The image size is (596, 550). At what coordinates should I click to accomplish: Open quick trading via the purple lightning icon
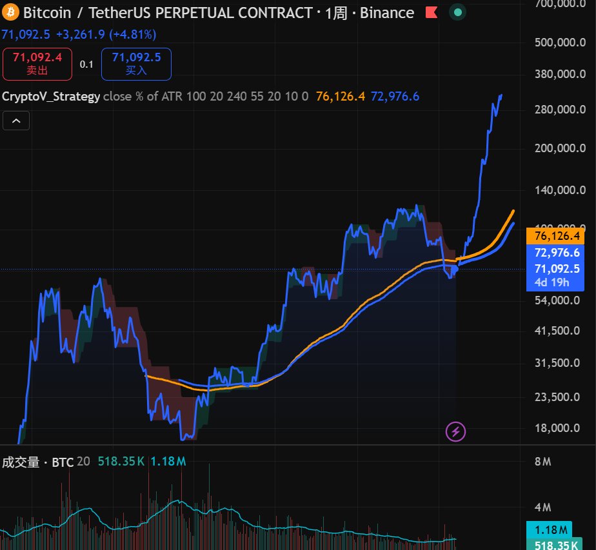tap(456, 431)
